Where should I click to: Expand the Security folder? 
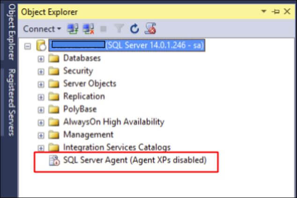[41, 72]
